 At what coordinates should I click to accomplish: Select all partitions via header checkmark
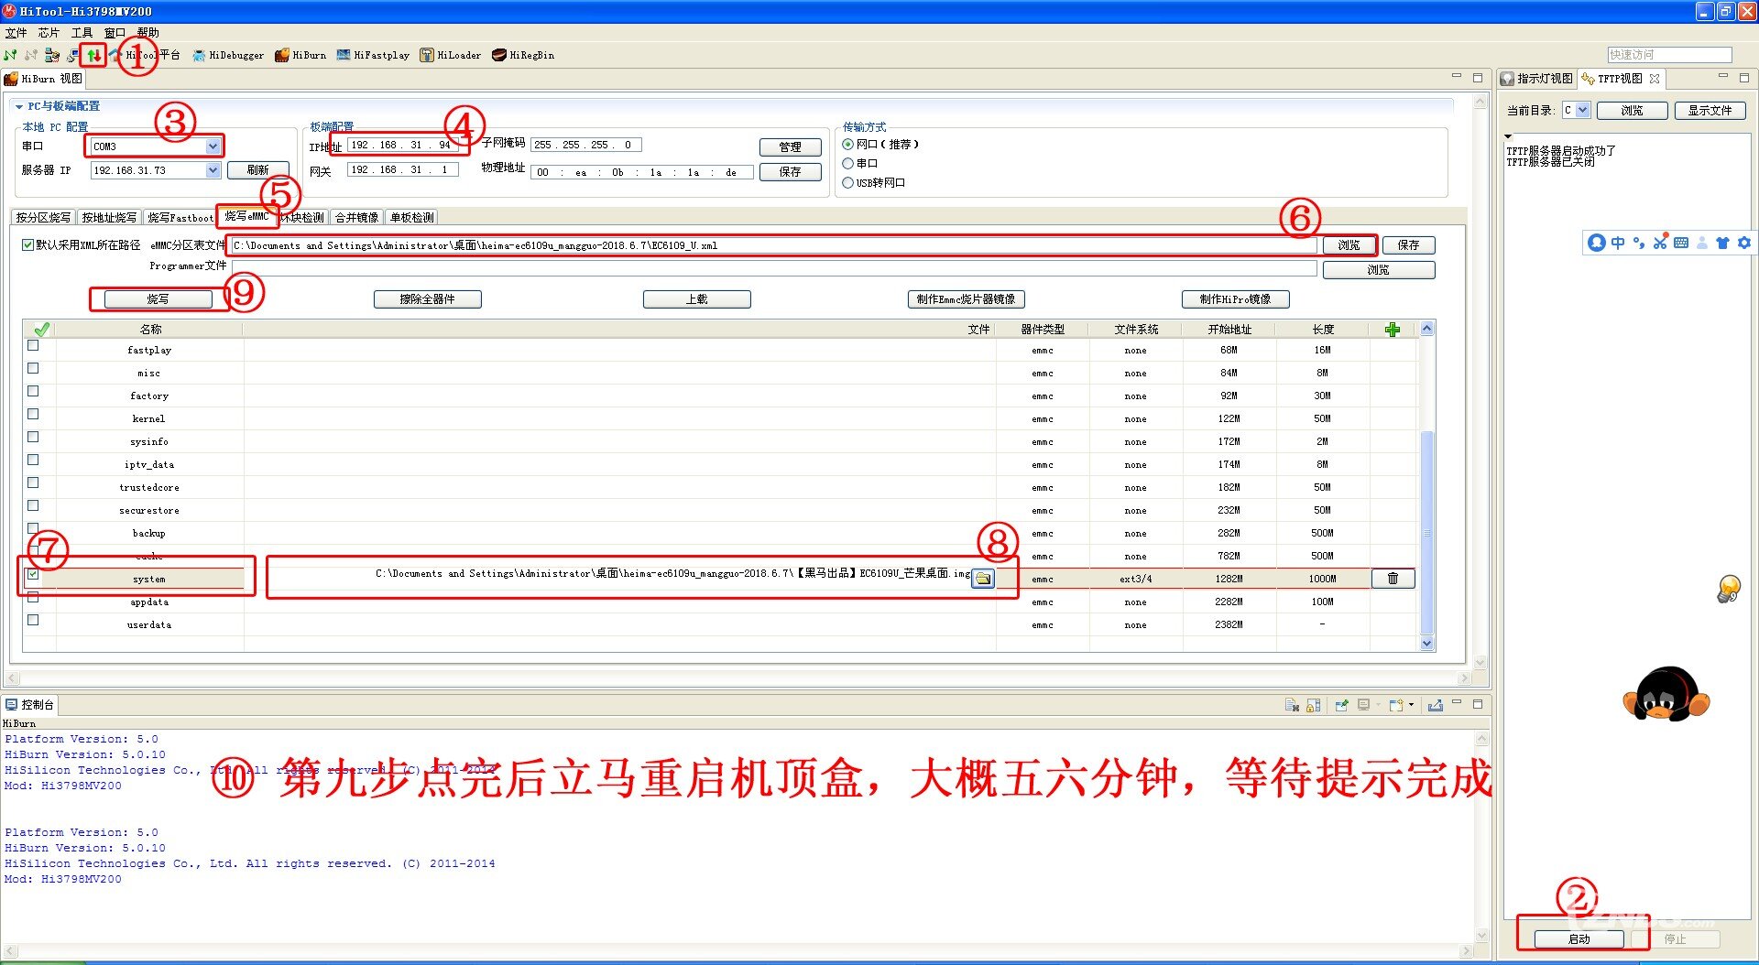41,330
